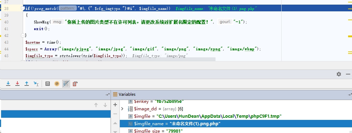Select the $imgfile variable with temp path

(236, 116)
